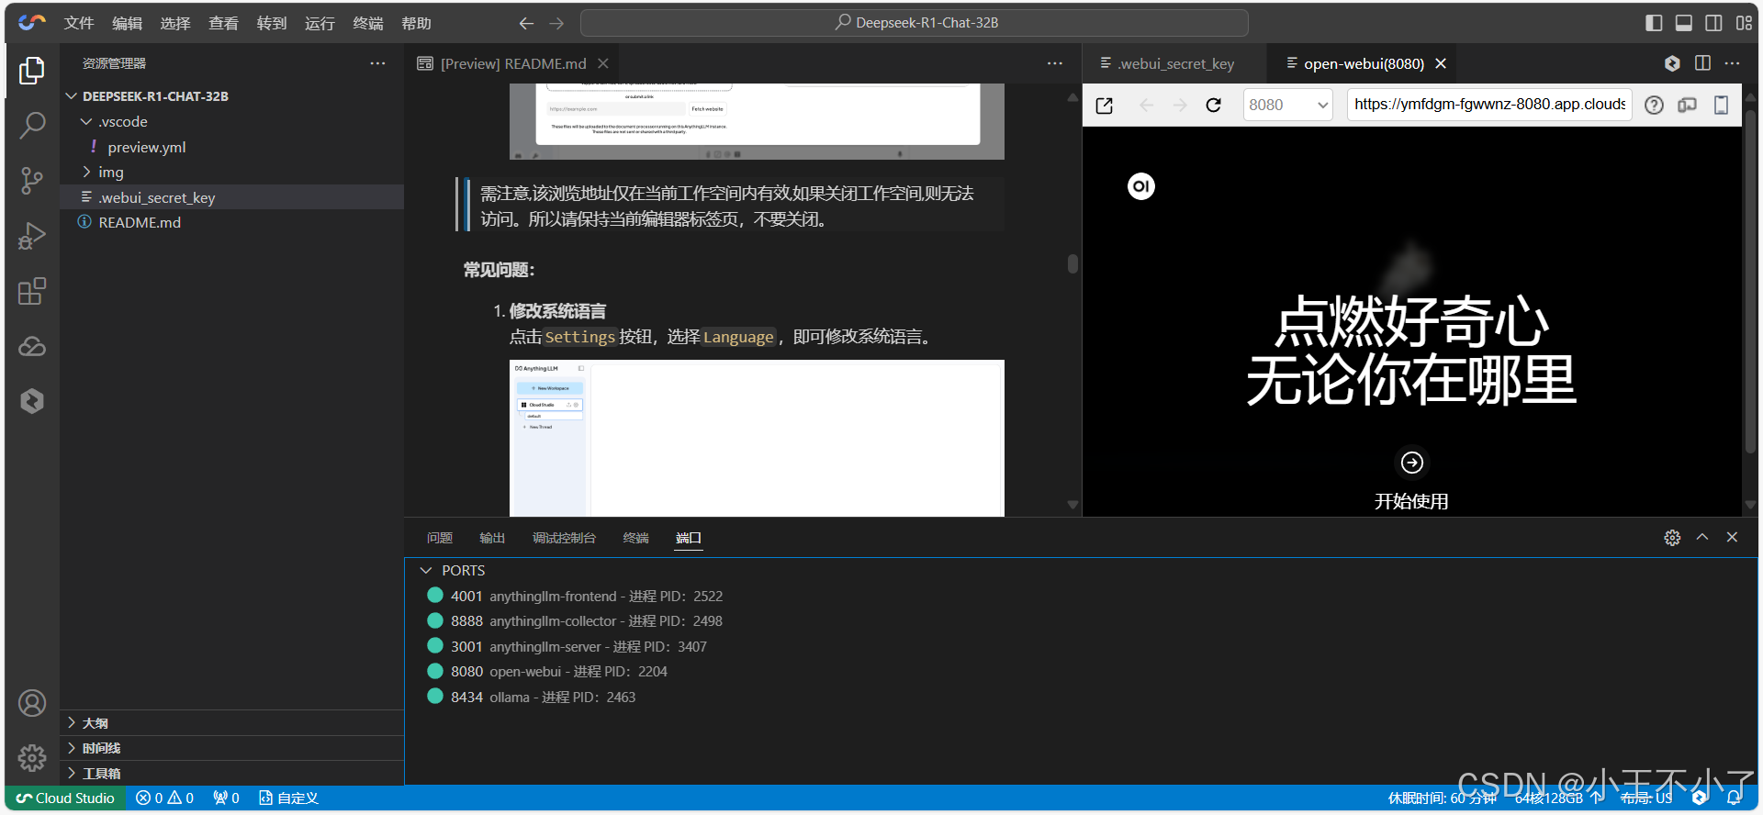This screenshot has width=1763, height=815.
Task: Open more actions in right editor group
Action: pos(1732,63)
